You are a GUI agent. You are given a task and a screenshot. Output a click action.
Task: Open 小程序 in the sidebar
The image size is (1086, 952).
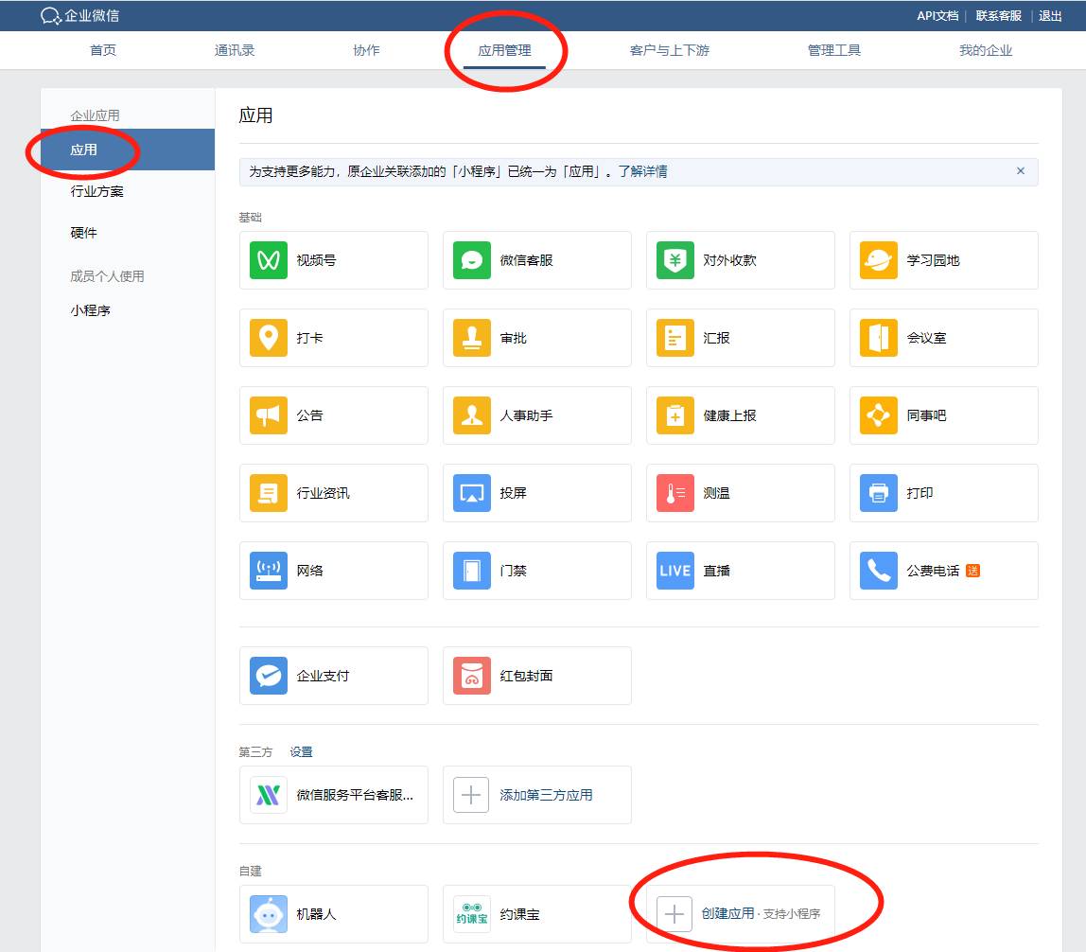(x=90, y=310)
